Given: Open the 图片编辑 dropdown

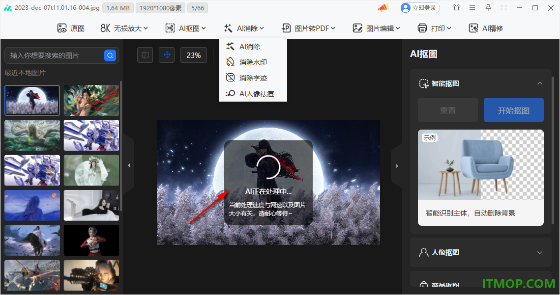Looking at the screenshot, I should pyautogui.click(x=377, y=28).
